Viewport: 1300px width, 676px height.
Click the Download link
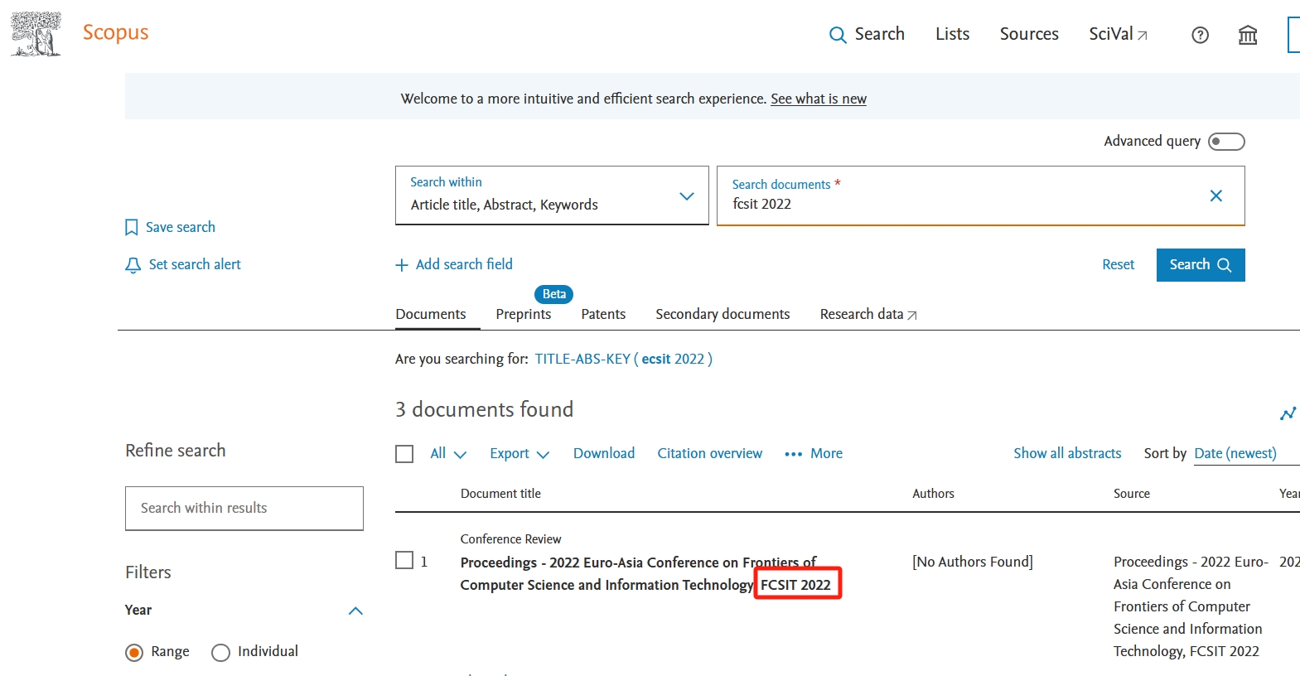pyautogui.click(x=604, y=453)
